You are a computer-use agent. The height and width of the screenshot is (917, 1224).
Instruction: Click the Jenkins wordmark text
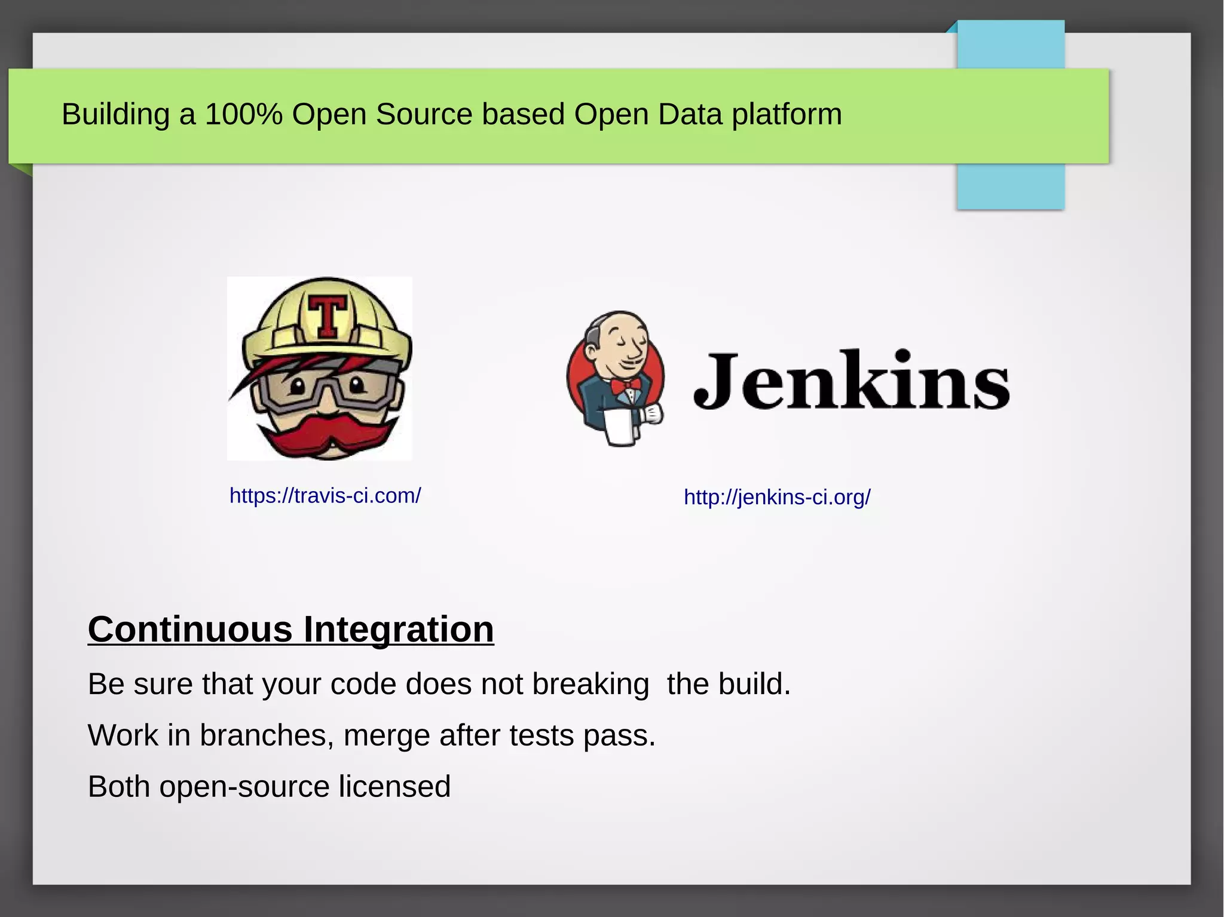(x=852, y=380)
